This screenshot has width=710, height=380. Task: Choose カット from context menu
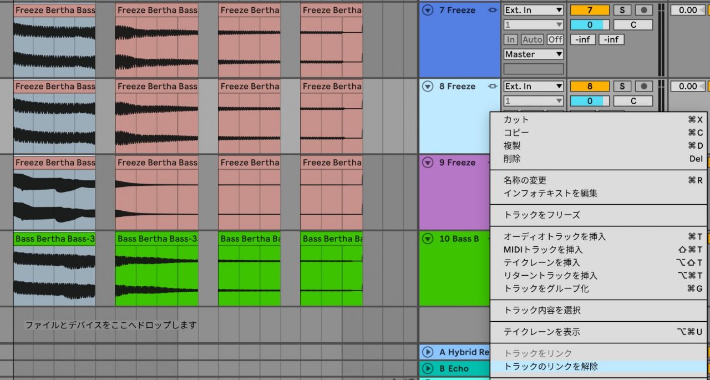coord(599,119)
